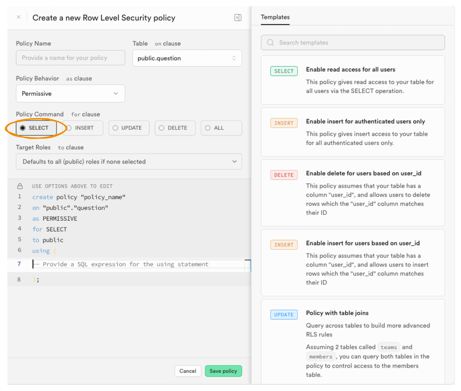461x391 pixels.
Task: Click INSERT badge for authenticated users template
Action: [x=284, y=123]
